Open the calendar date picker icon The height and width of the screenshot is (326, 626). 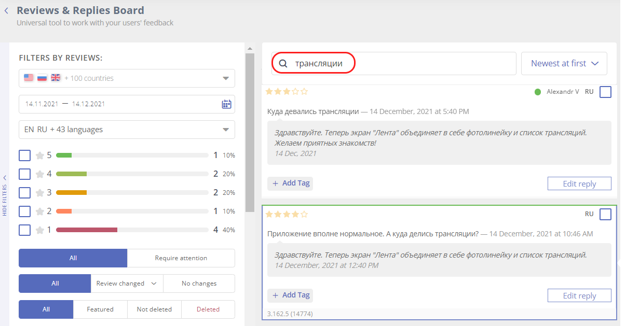tap(226, 104)
